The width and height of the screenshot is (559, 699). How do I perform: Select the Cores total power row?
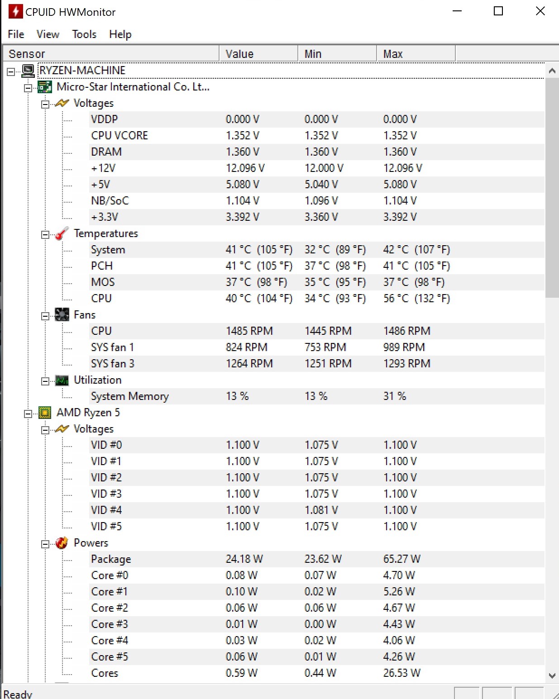coord(317,673)
